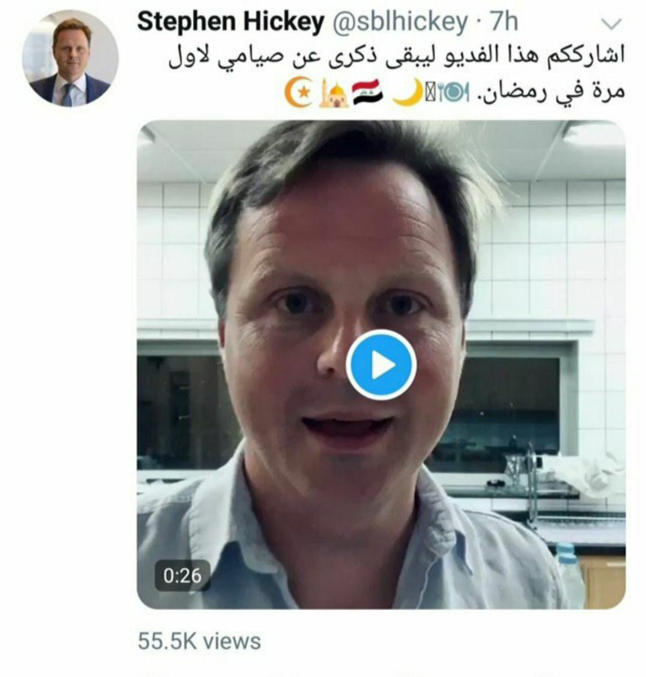The image size is (646, 677).
Task: Click the kitchen faucet in the video thumbnail
Action: tap(531, 485)
